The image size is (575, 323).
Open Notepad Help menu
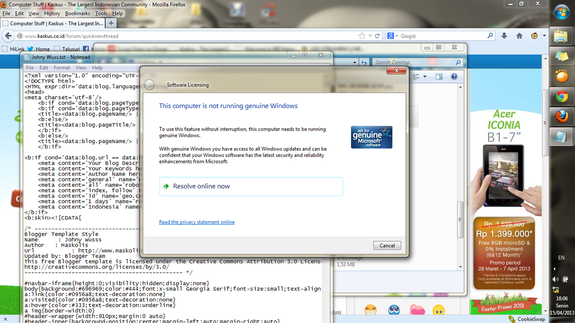[97, 68]
